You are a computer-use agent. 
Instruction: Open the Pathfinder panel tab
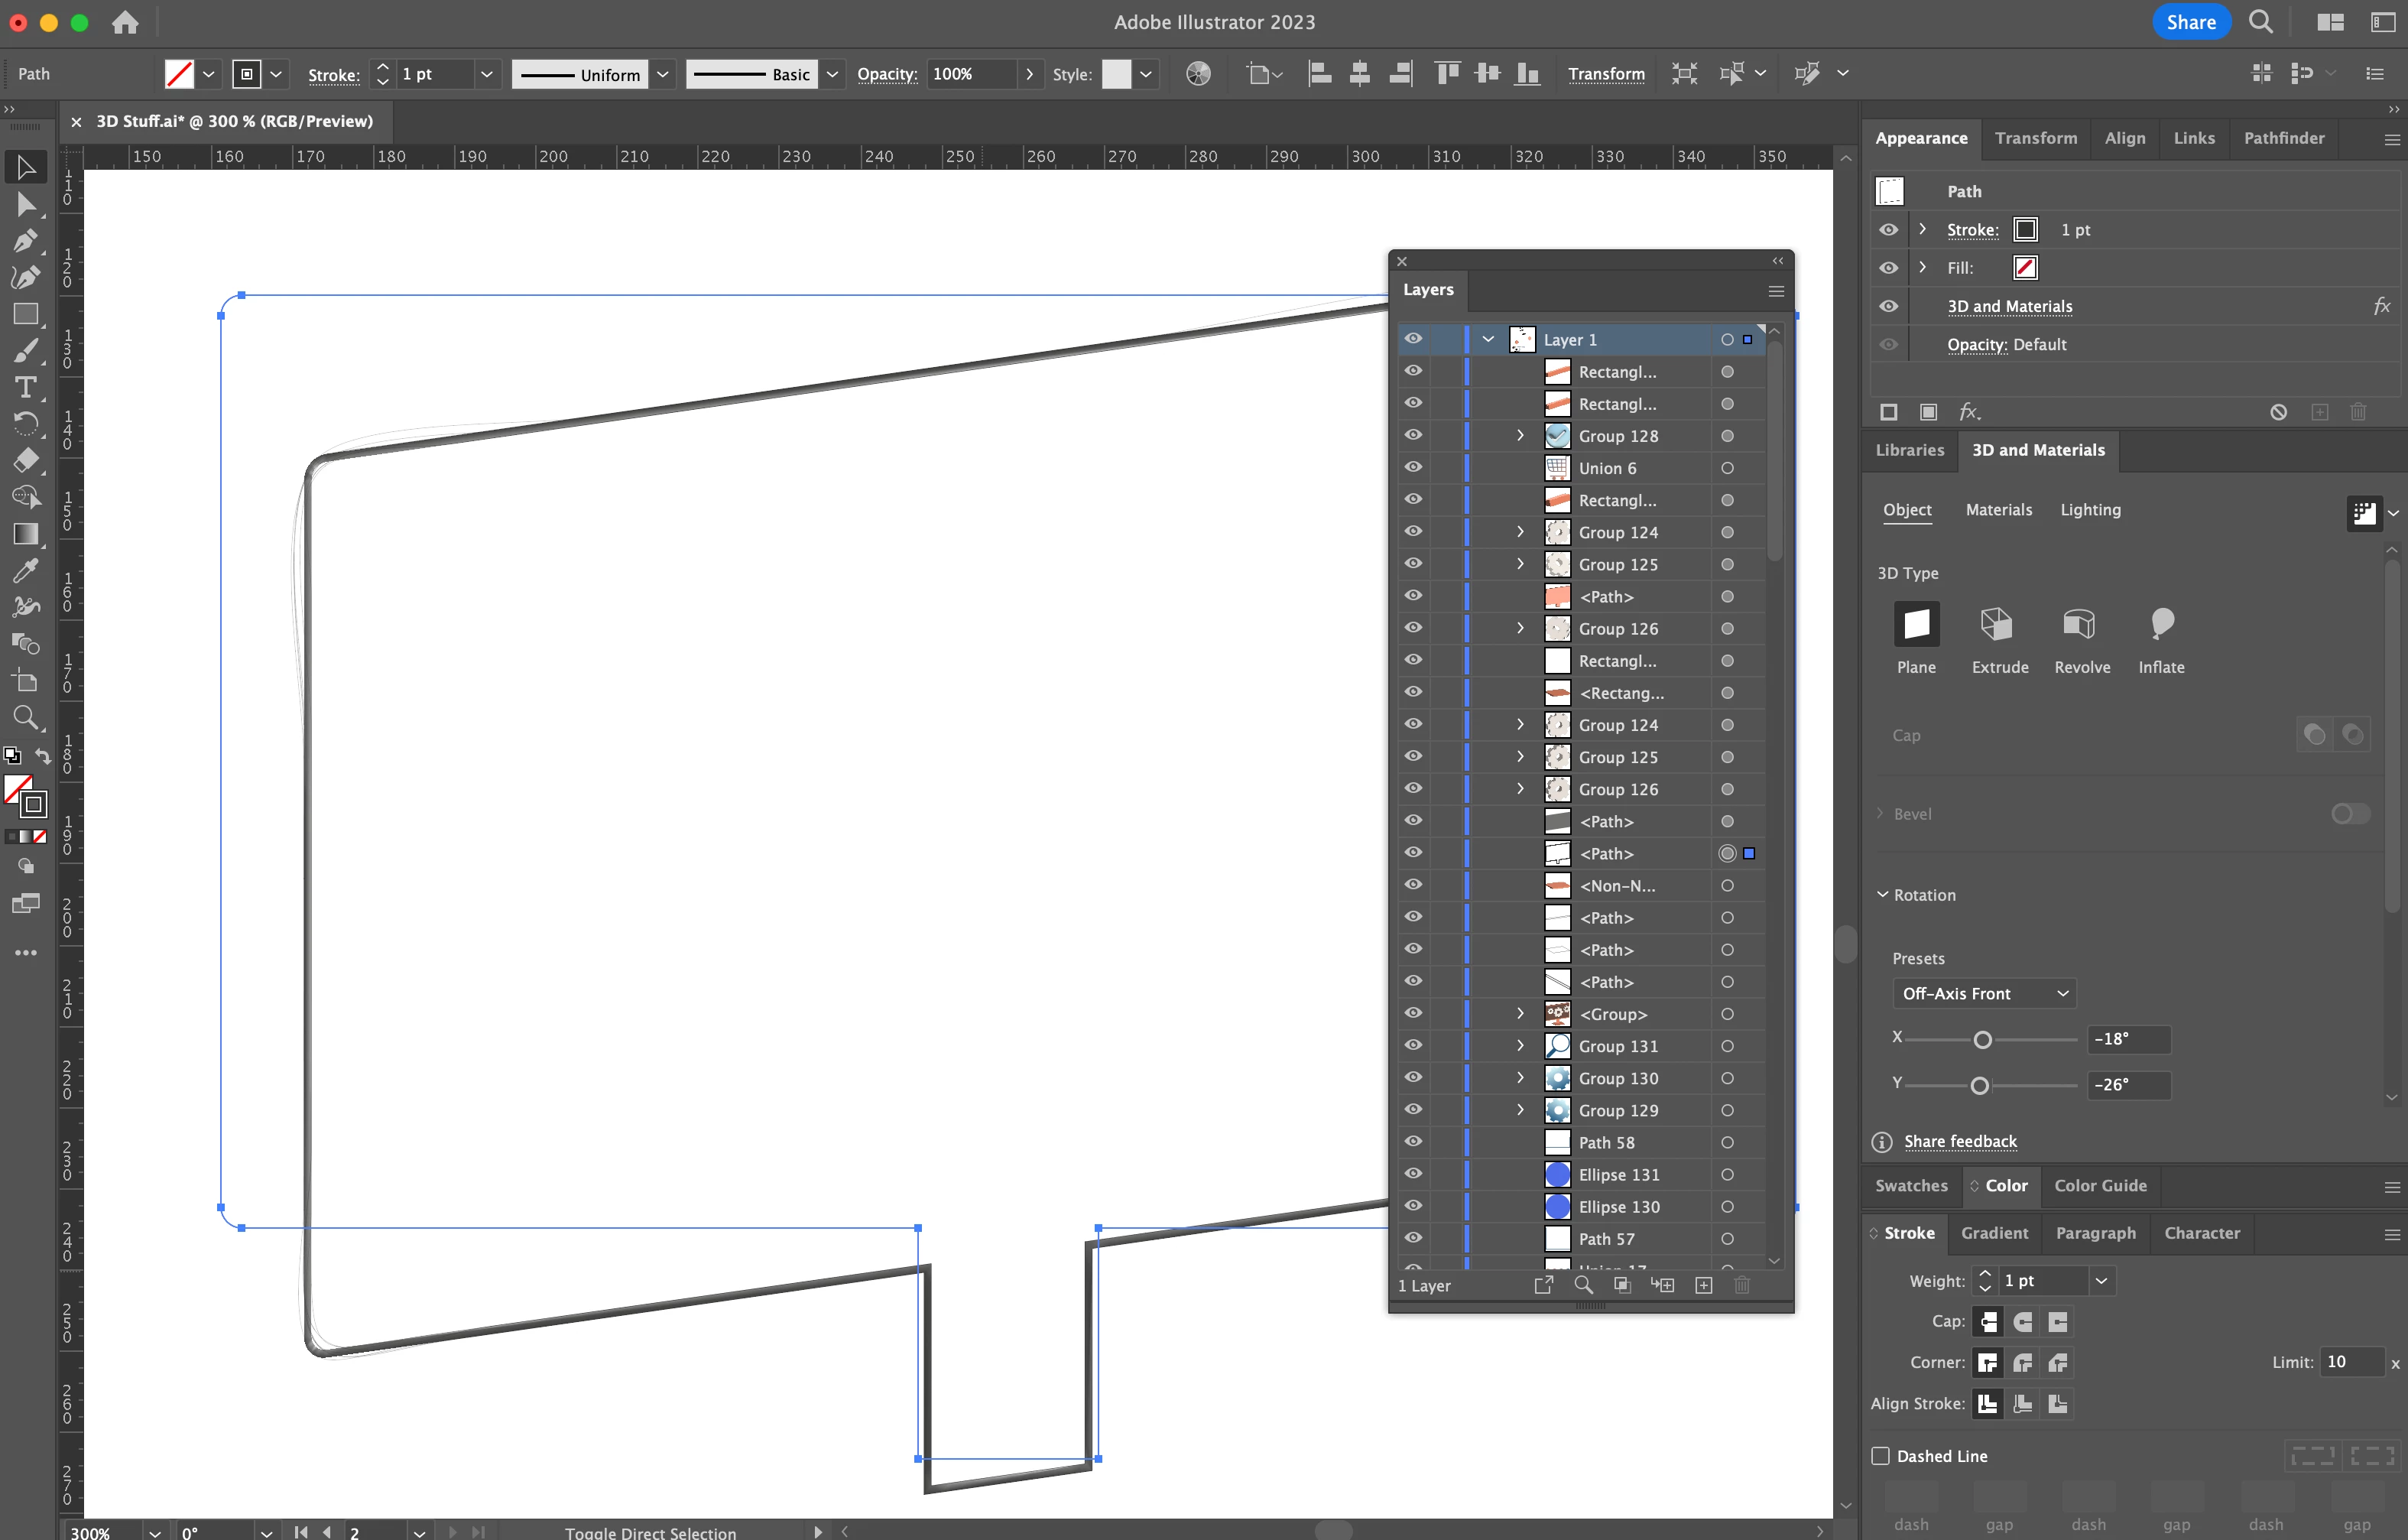click(2283, 138)
